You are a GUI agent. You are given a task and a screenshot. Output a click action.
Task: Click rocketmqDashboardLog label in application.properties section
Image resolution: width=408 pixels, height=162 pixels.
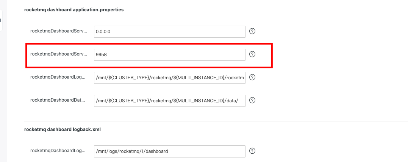click(59, 77)
